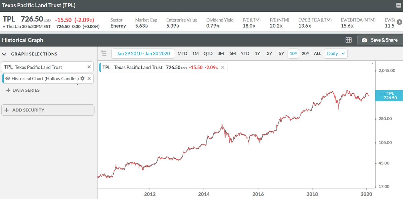Click the P/E (LTM) 18.0x value
Image resolution: width=403 pixels, height=199 pixels.
click(249, 26)
